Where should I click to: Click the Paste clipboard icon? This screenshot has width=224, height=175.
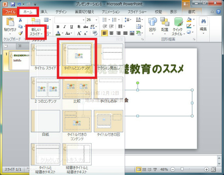(10, 22)
